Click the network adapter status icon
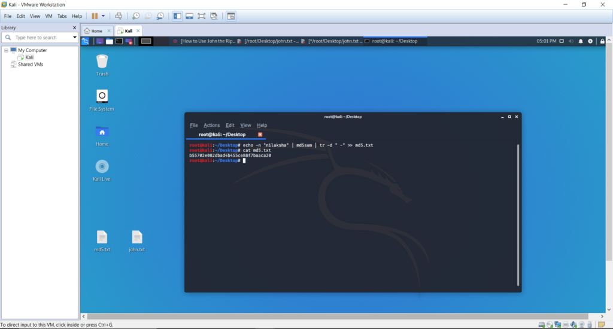This screenshot has width=613, height=329. click(x=557, y=325)
